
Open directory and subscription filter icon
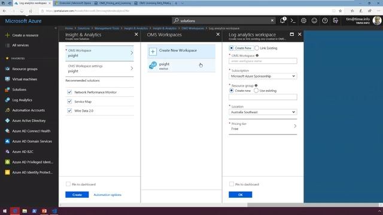point(336,21)
